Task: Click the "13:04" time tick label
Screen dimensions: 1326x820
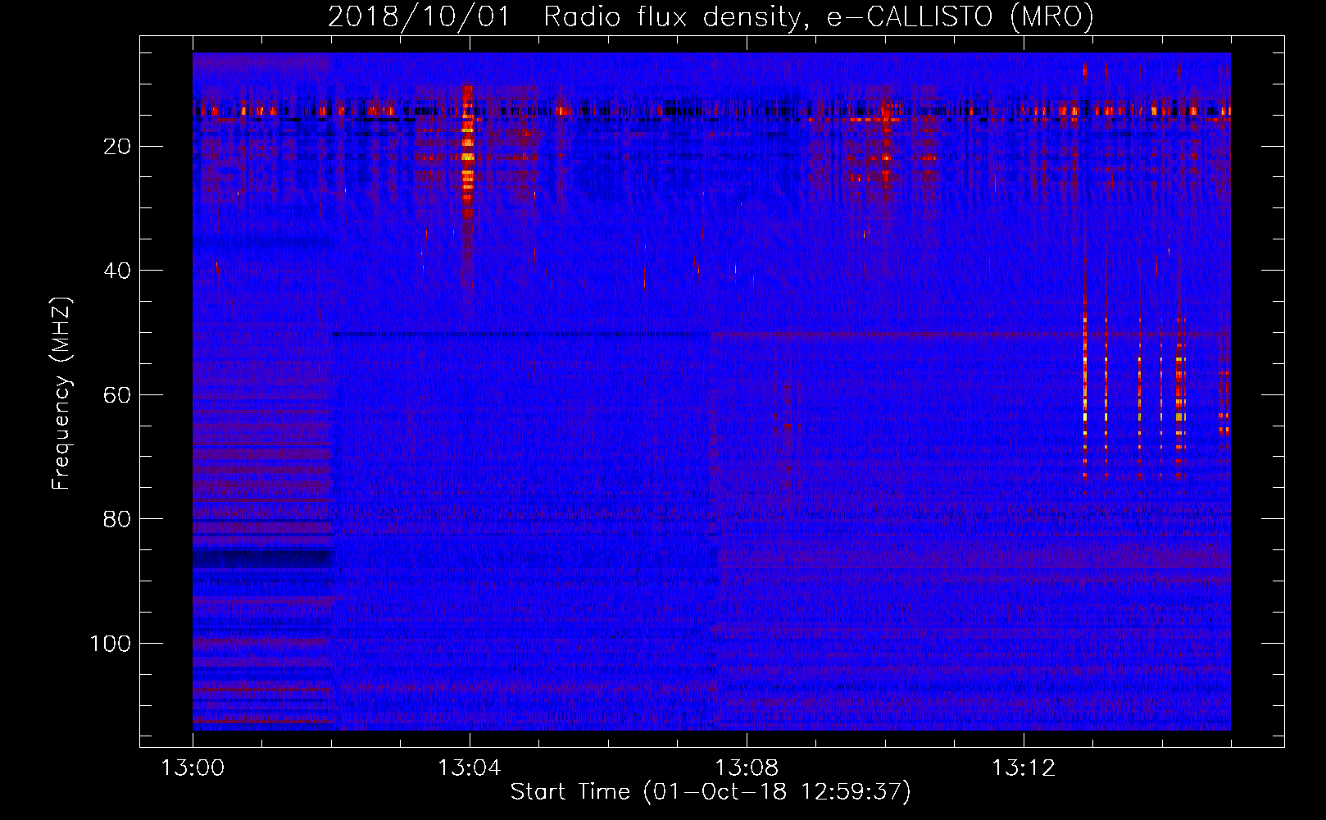Action: pos(470,768)
